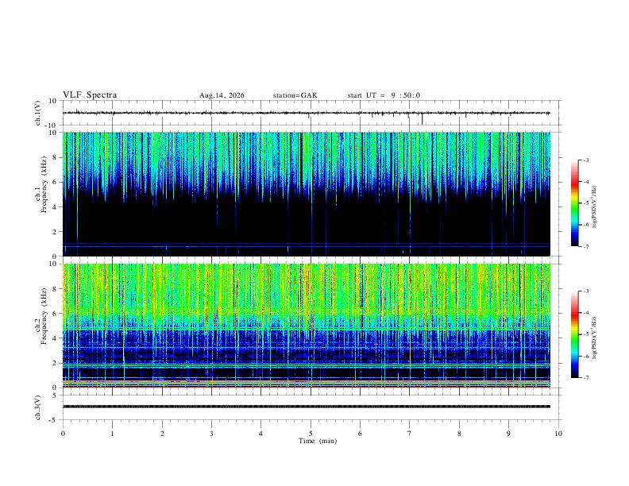Click the large negative spike in ch.1 waveform
629x486 pixels.
click(422, 118)
